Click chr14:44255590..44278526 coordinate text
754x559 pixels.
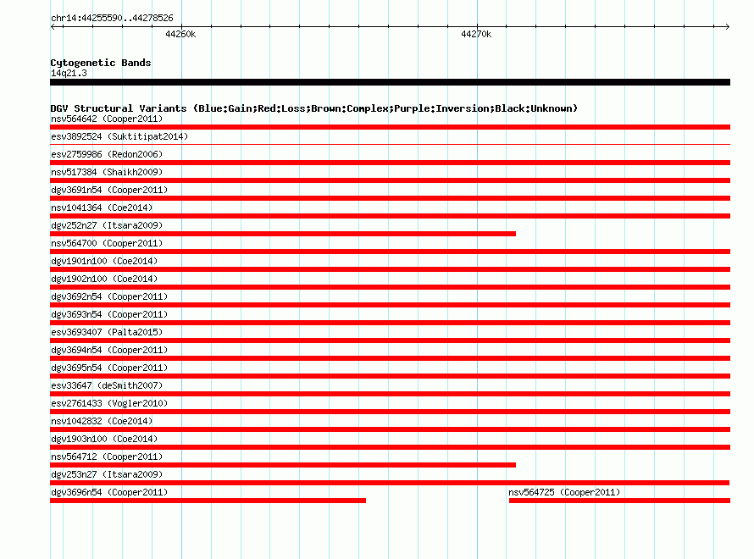[x=112, y=18]
